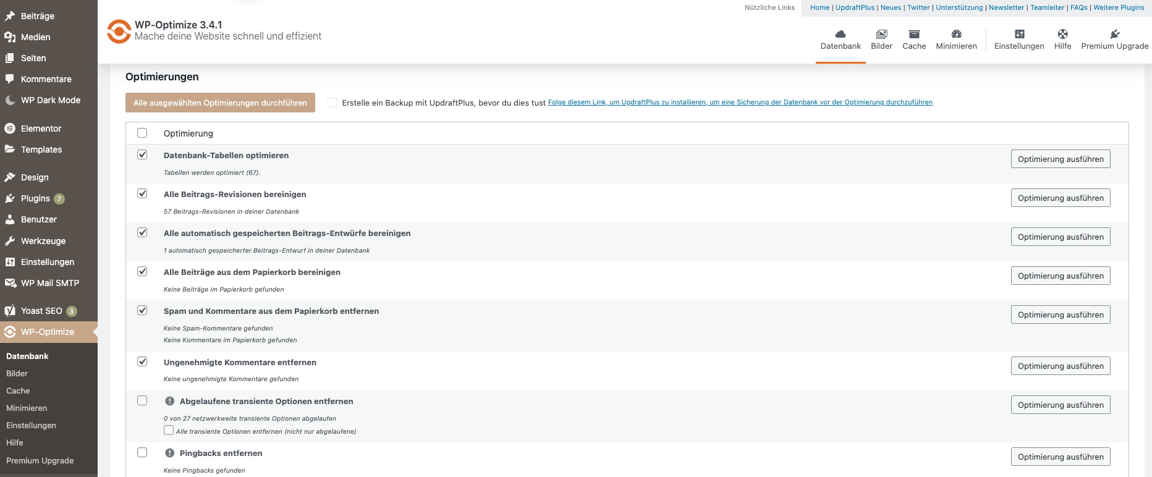The image size is (1152, 477).
Task: Click the Premium Upgrade plug icon
Action: coord(1114,35)
